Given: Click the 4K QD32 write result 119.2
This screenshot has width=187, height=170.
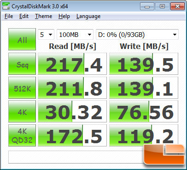Looking at the screenshot, I should click(x=144, y=135).
